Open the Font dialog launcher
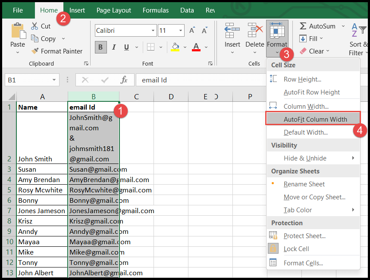The width and height of the screenshot is (370, 280). click(x=210, y=63)
